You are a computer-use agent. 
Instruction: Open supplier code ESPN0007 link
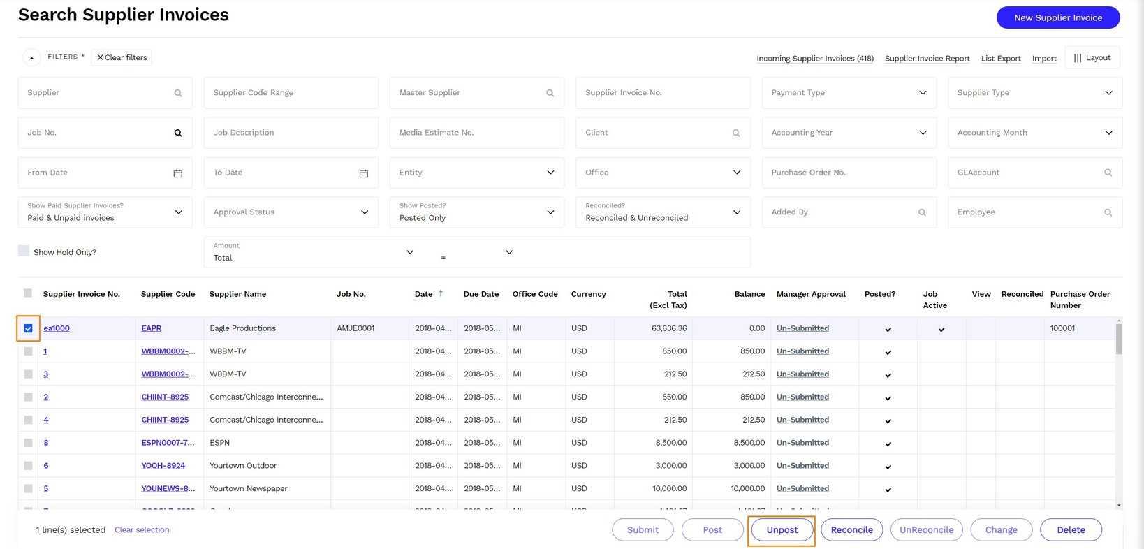coord(168,443)
